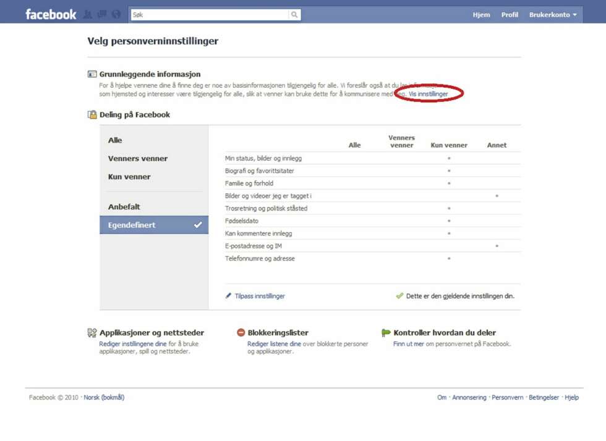Click the 'Deling på Facebook' heading
The image size is (606, 441).
[x=135, y=114]
